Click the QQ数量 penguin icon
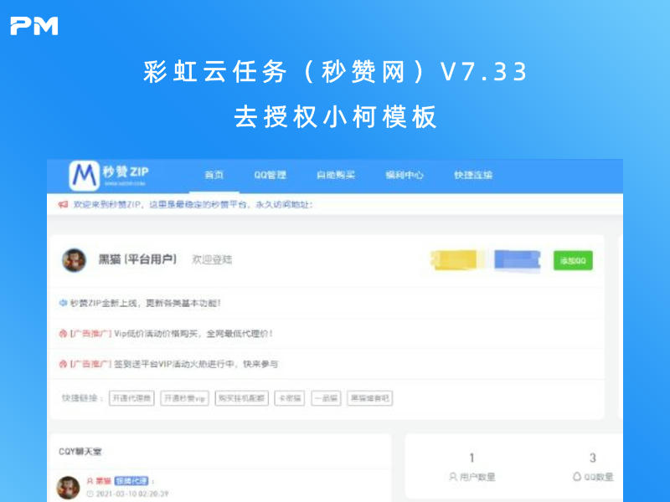This screenshot has width=670, height=502. click(576, 477)
